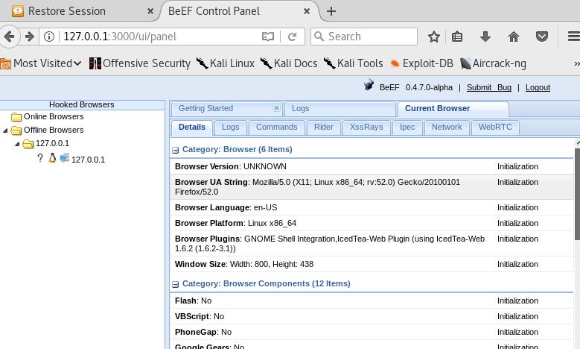Close the Restore Session tab

[150, 11]
